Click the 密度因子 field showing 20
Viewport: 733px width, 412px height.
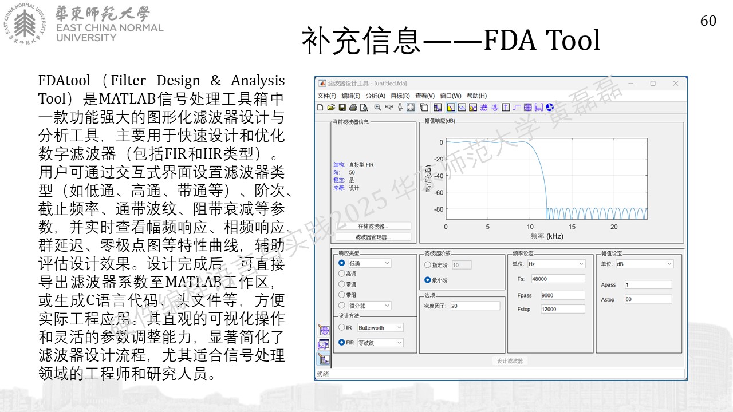475,306
